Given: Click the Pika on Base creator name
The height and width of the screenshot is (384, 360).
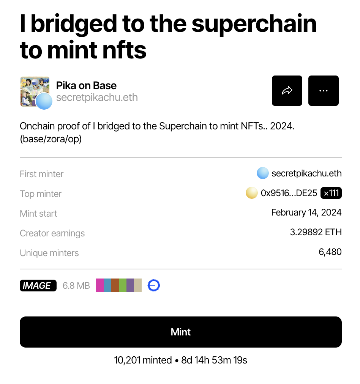Looking at the screenshot, I should 86,85.
